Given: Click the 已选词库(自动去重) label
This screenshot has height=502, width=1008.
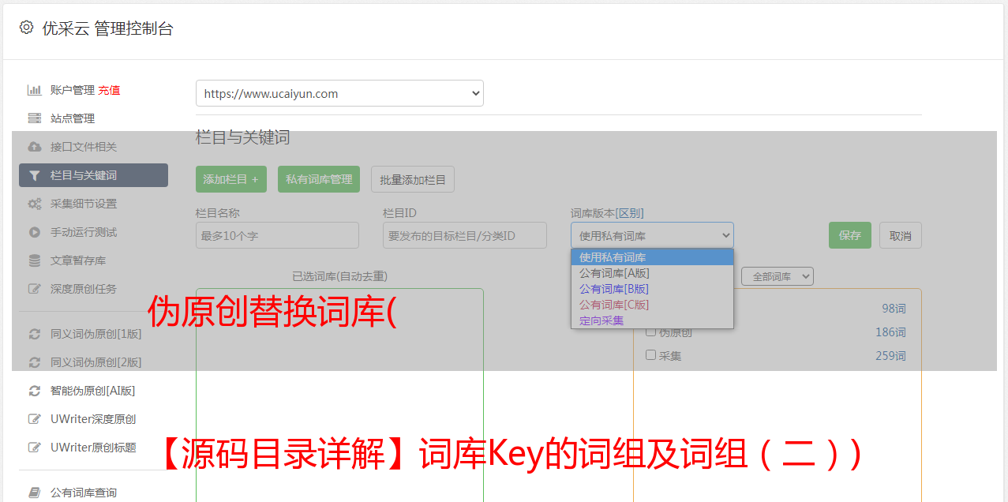Looking at the screenshot, I should pos(339,276).
